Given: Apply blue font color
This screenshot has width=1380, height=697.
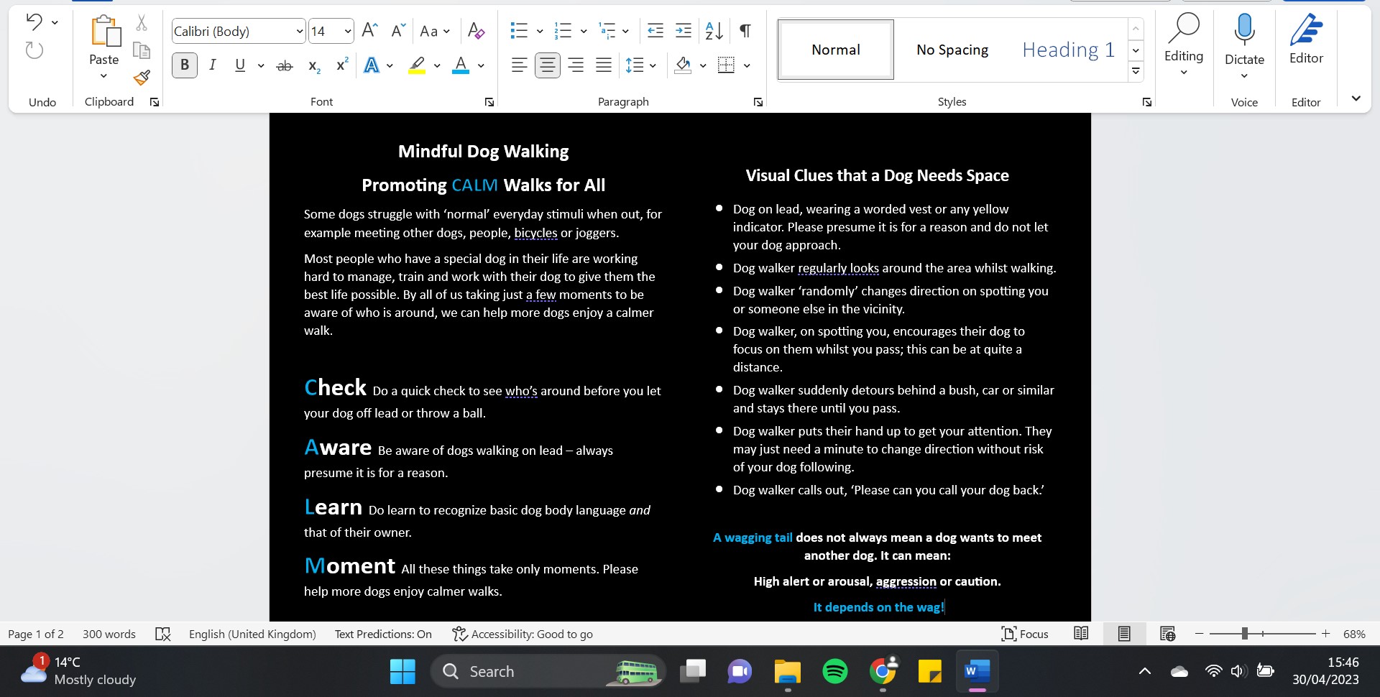Looking at the screenshot, I should click(461, 65).
